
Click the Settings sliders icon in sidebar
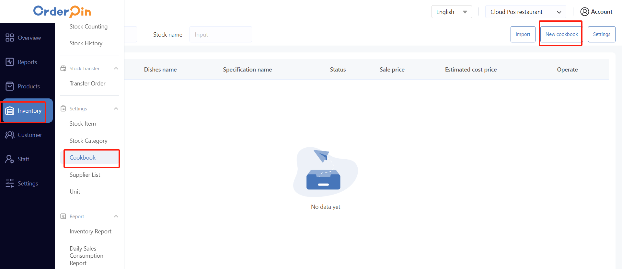coord(10,184)
